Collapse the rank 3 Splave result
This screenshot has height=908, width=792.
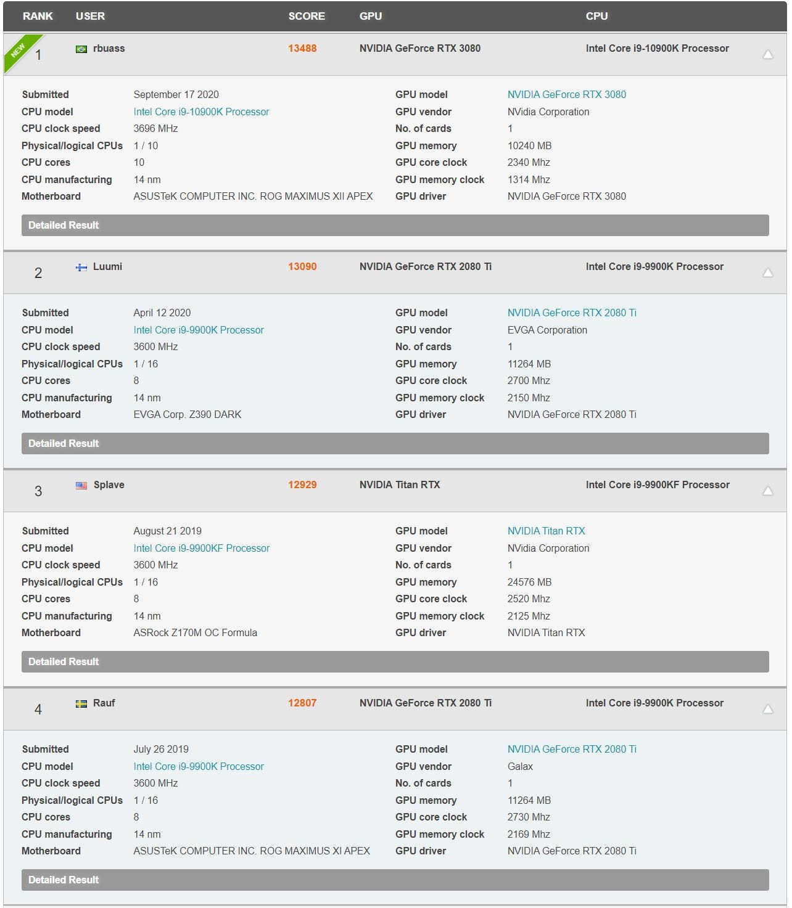(x=768, y=491)
